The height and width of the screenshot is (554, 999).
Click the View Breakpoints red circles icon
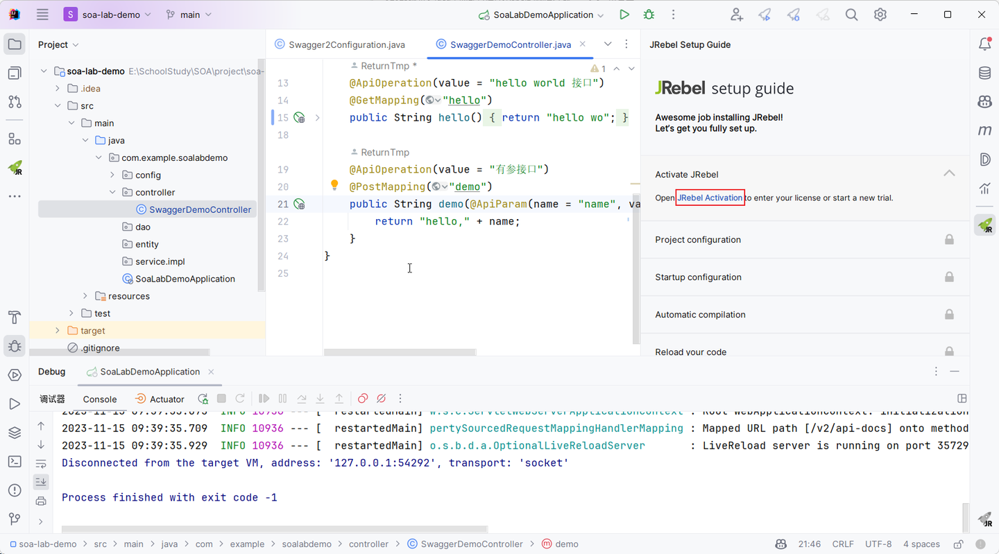362,399
